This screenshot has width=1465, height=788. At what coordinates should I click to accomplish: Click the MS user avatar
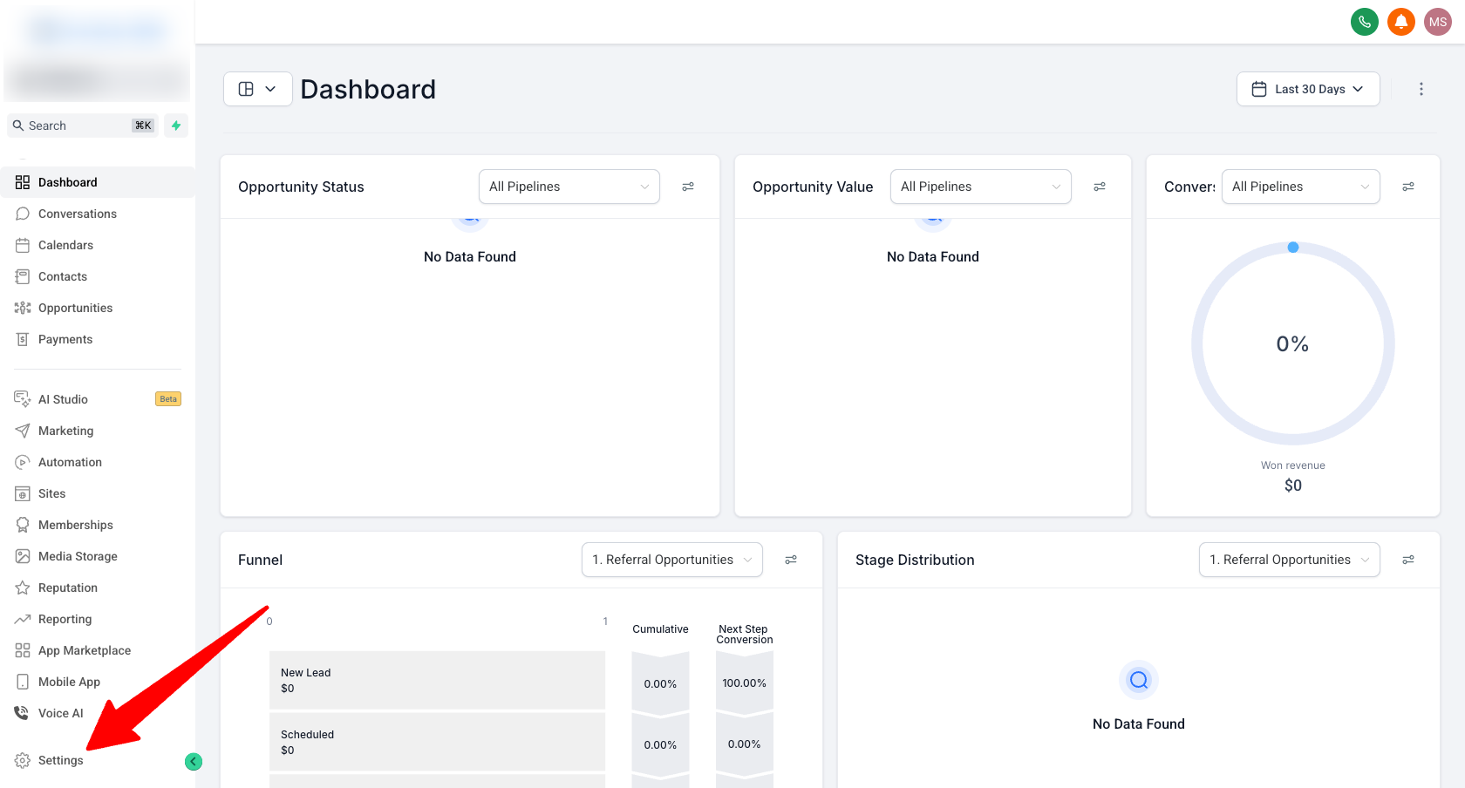pyautogui.click(x=1437, y=22)
